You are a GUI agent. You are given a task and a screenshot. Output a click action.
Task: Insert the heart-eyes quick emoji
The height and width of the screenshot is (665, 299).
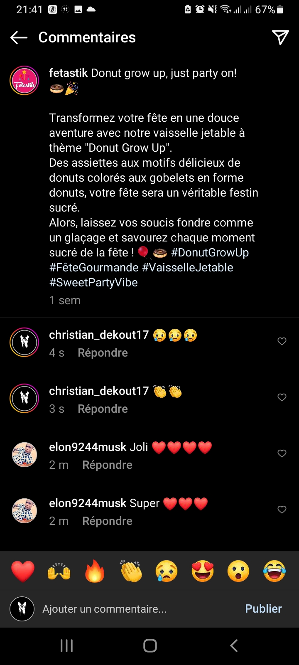[x=203, y=571]
